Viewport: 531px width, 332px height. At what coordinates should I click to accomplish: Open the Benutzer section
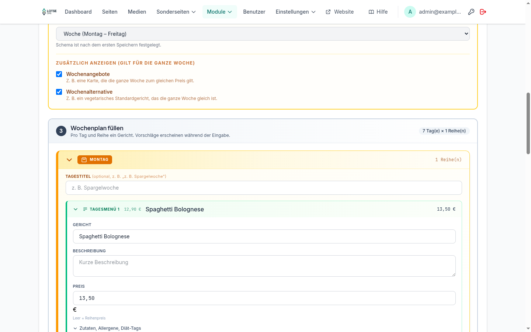pyautogui.click(x=254, y=12)
